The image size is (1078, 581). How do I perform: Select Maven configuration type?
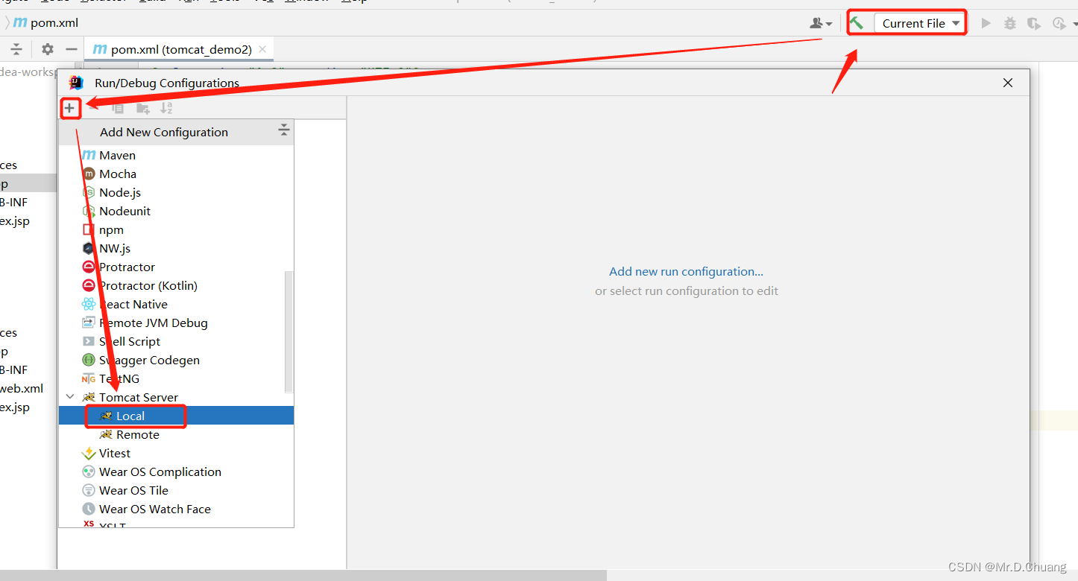(x=176, y=155)
